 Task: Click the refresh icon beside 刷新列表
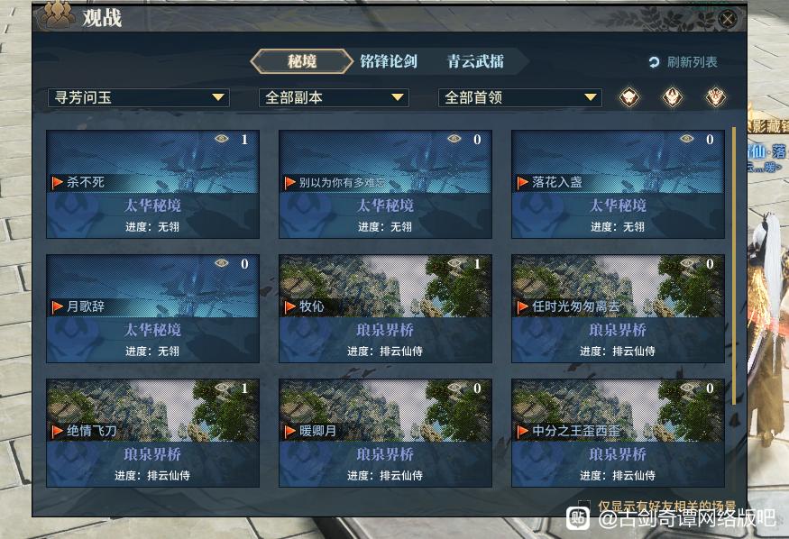coord(654,62)
